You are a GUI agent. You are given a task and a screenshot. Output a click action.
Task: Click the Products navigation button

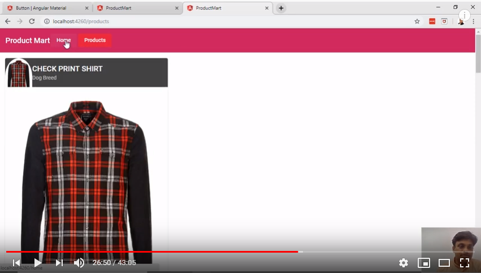(x=95, y=40)
